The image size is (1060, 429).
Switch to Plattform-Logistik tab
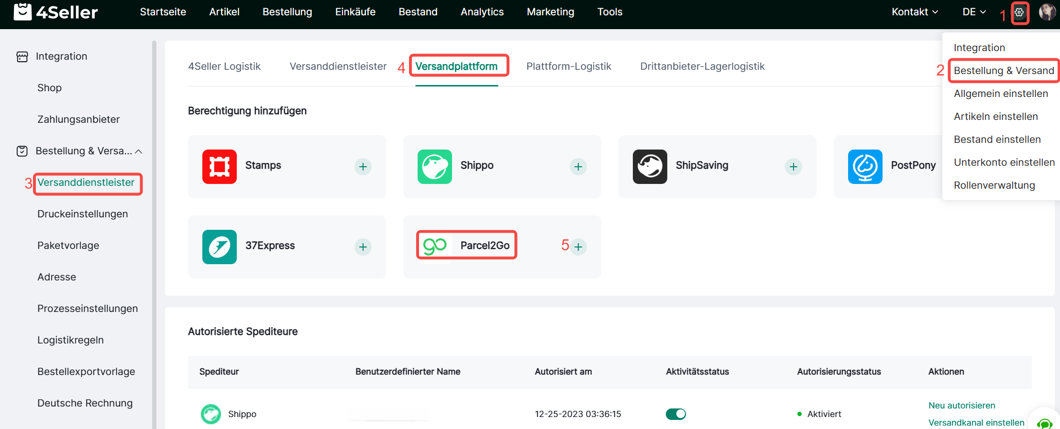coord(568,66)
